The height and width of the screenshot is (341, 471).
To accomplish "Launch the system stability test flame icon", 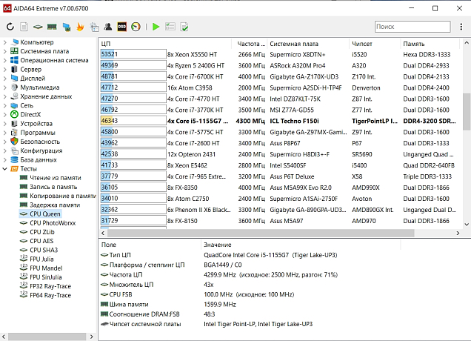I will (x=79, y=27).
